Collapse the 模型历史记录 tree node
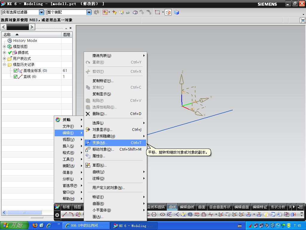 tap(4, 65)
